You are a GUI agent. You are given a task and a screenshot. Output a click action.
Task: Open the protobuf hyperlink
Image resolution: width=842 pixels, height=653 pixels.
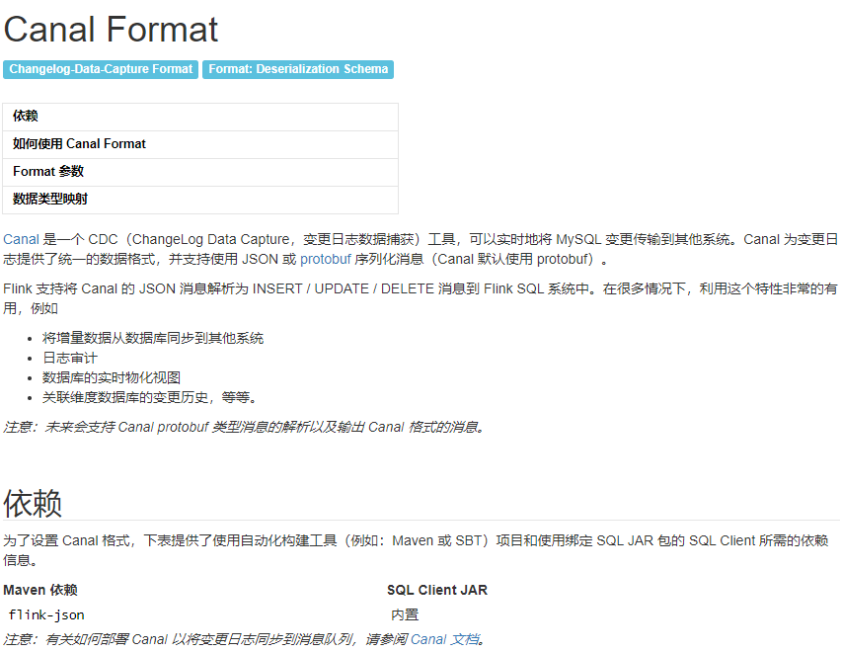pos(326,259)
